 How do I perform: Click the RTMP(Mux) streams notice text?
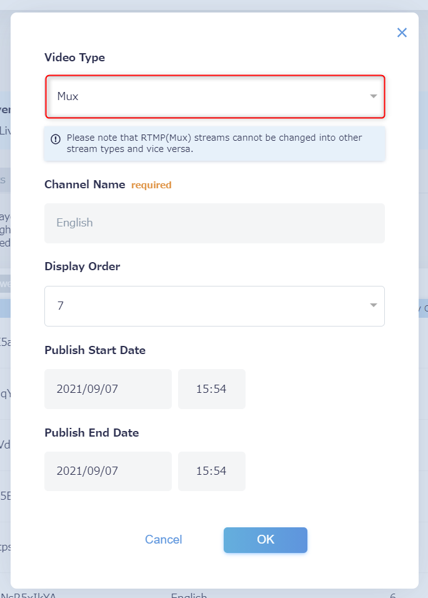pos(214,143)
